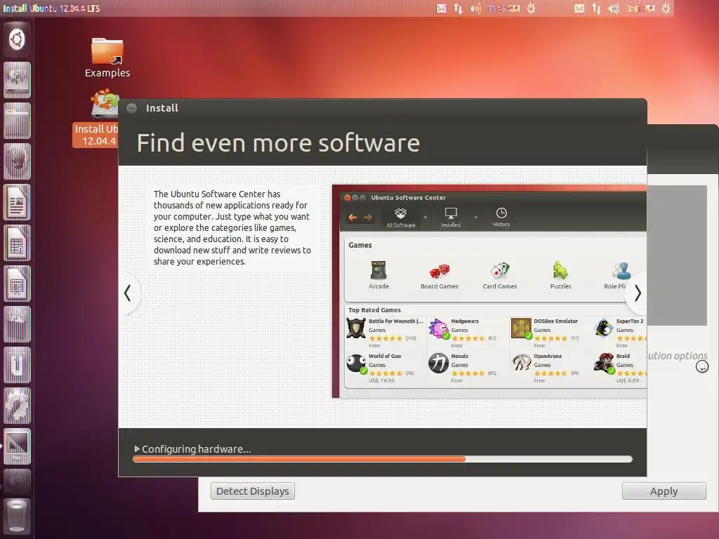Image resolution: width=719 pixels, height=539 pixels.
Task: Open the Dash home Ubuntu logo
Action: point(17,39)
